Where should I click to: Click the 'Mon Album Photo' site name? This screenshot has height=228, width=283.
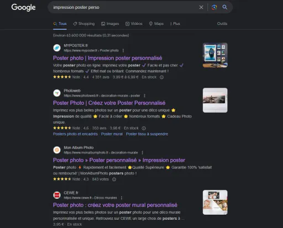pos(78,147)
